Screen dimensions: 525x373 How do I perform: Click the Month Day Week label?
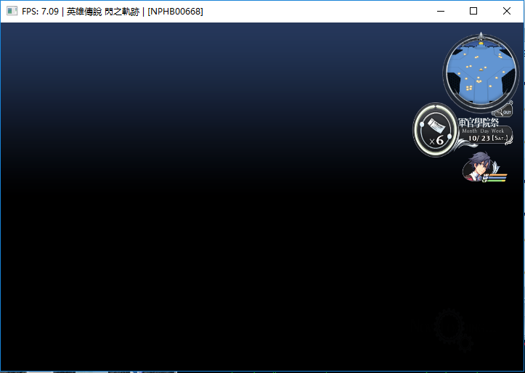(x=483, y=131)
